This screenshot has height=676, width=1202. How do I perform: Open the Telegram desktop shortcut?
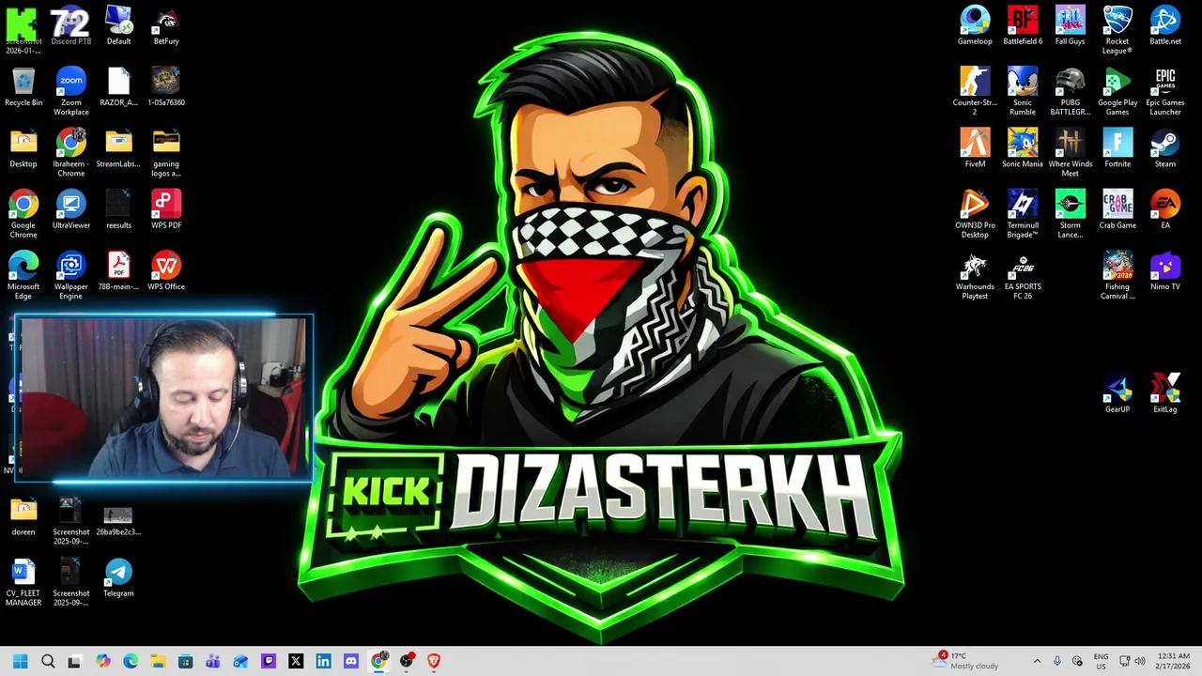[x=118, y=576]
